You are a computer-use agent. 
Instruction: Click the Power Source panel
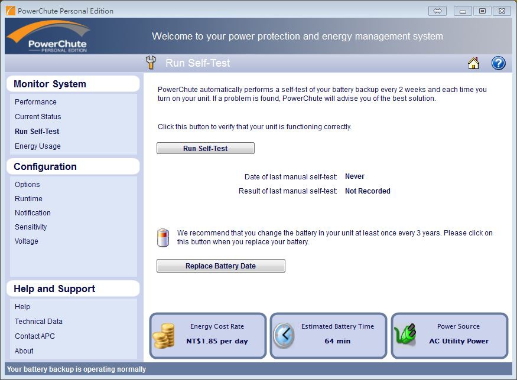450,336
